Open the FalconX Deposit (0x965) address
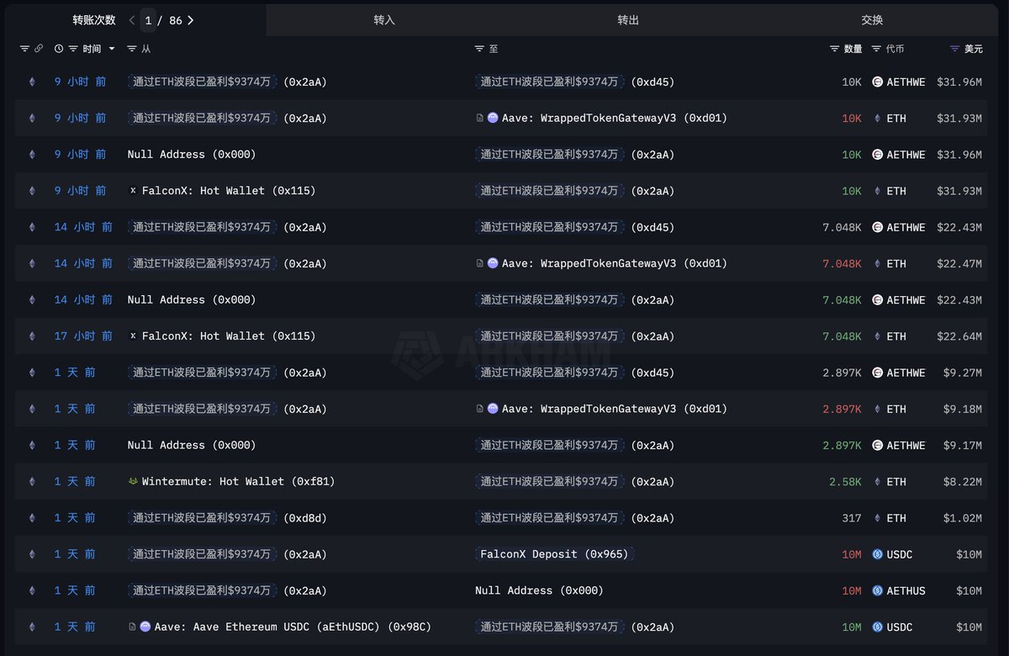The image size is (1009, 656). point(553,554)
